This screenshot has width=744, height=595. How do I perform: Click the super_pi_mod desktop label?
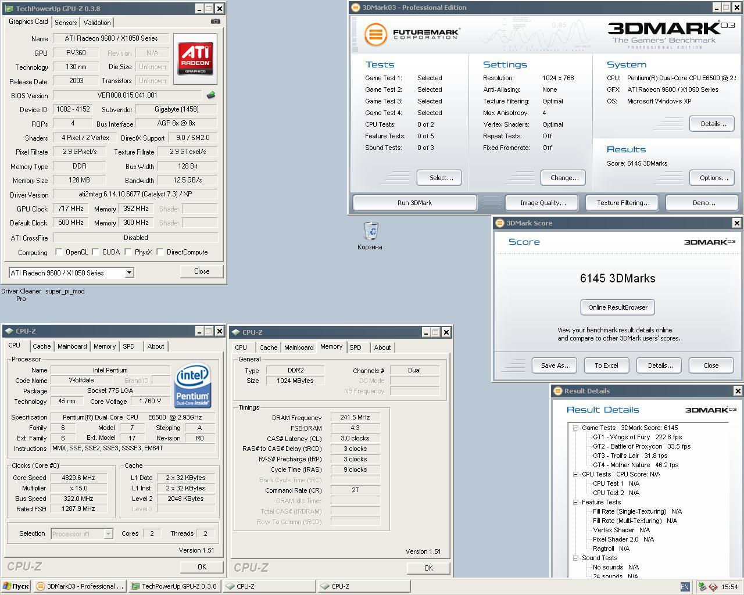(65, 292)
